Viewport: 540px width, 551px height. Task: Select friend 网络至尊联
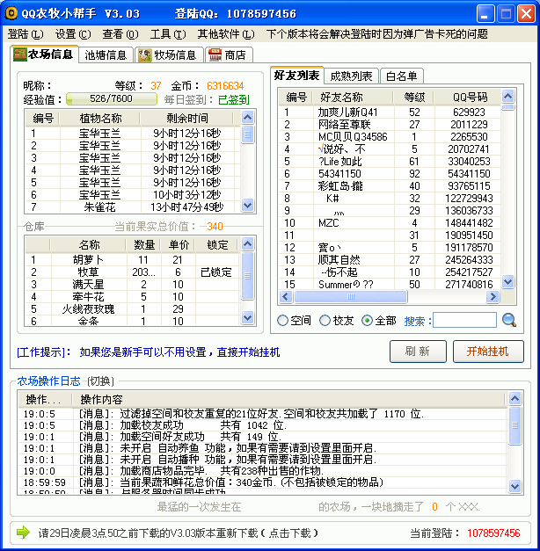click(390, 125)
